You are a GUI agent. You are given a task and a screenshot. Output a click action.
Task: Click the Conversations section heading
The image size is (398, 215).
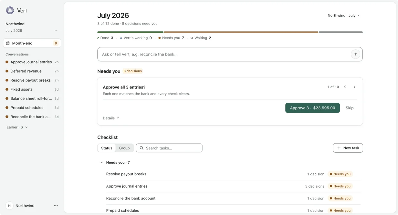[x=17, y=54]
